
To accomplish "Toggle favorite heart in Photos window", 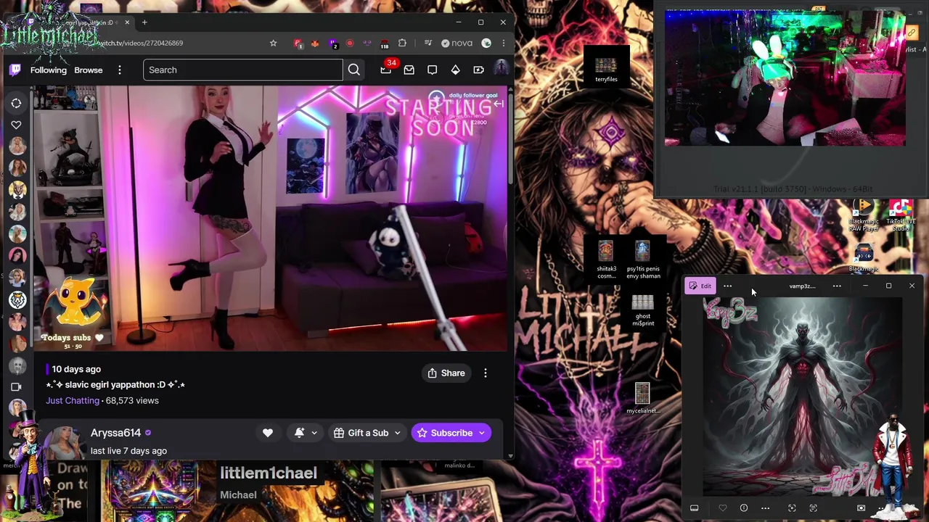I will point(722,508).
